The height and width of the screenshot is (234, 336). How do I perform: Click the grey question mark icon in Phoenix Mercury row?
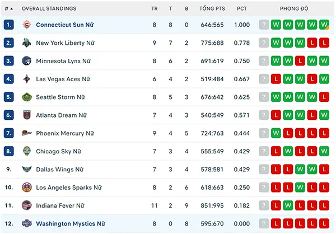[x=264, y=133]
